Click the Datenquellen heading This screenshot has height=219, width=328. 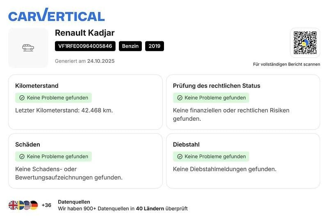click(x=74, y=202)
